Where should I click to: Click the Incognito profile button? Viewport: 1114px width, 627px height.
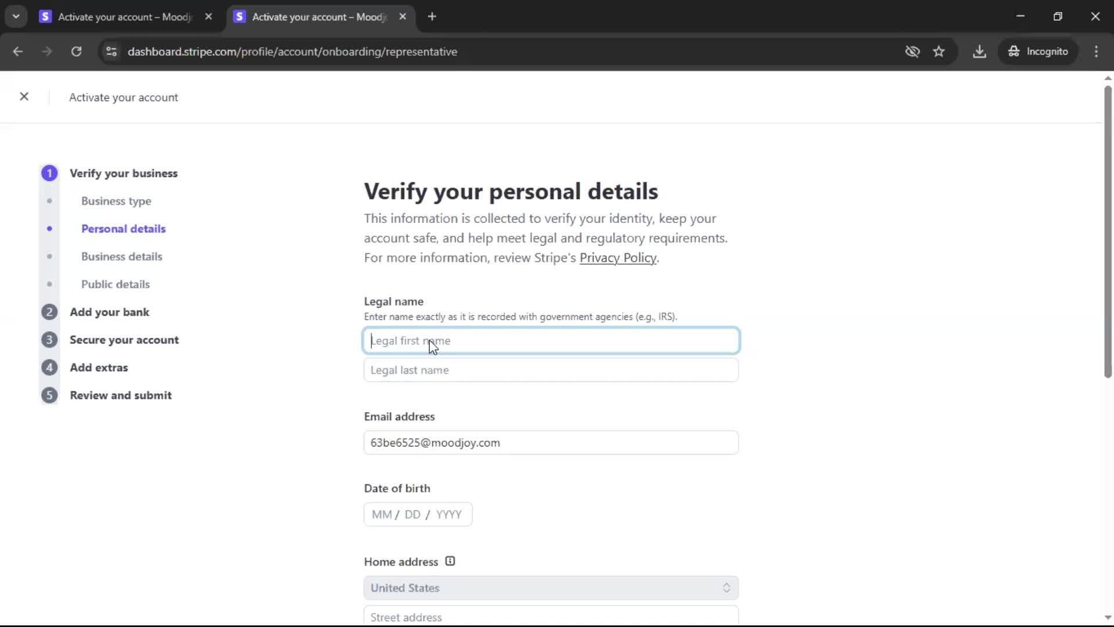(1038, 52)
